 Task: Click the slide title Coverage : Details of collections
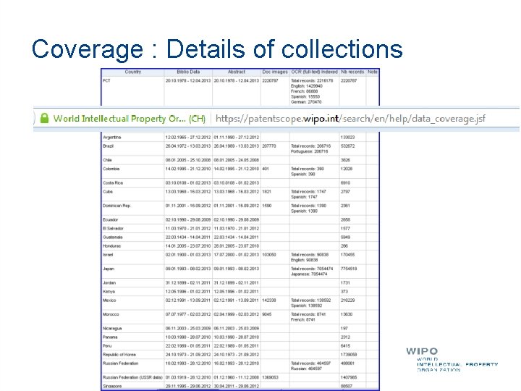217,49
